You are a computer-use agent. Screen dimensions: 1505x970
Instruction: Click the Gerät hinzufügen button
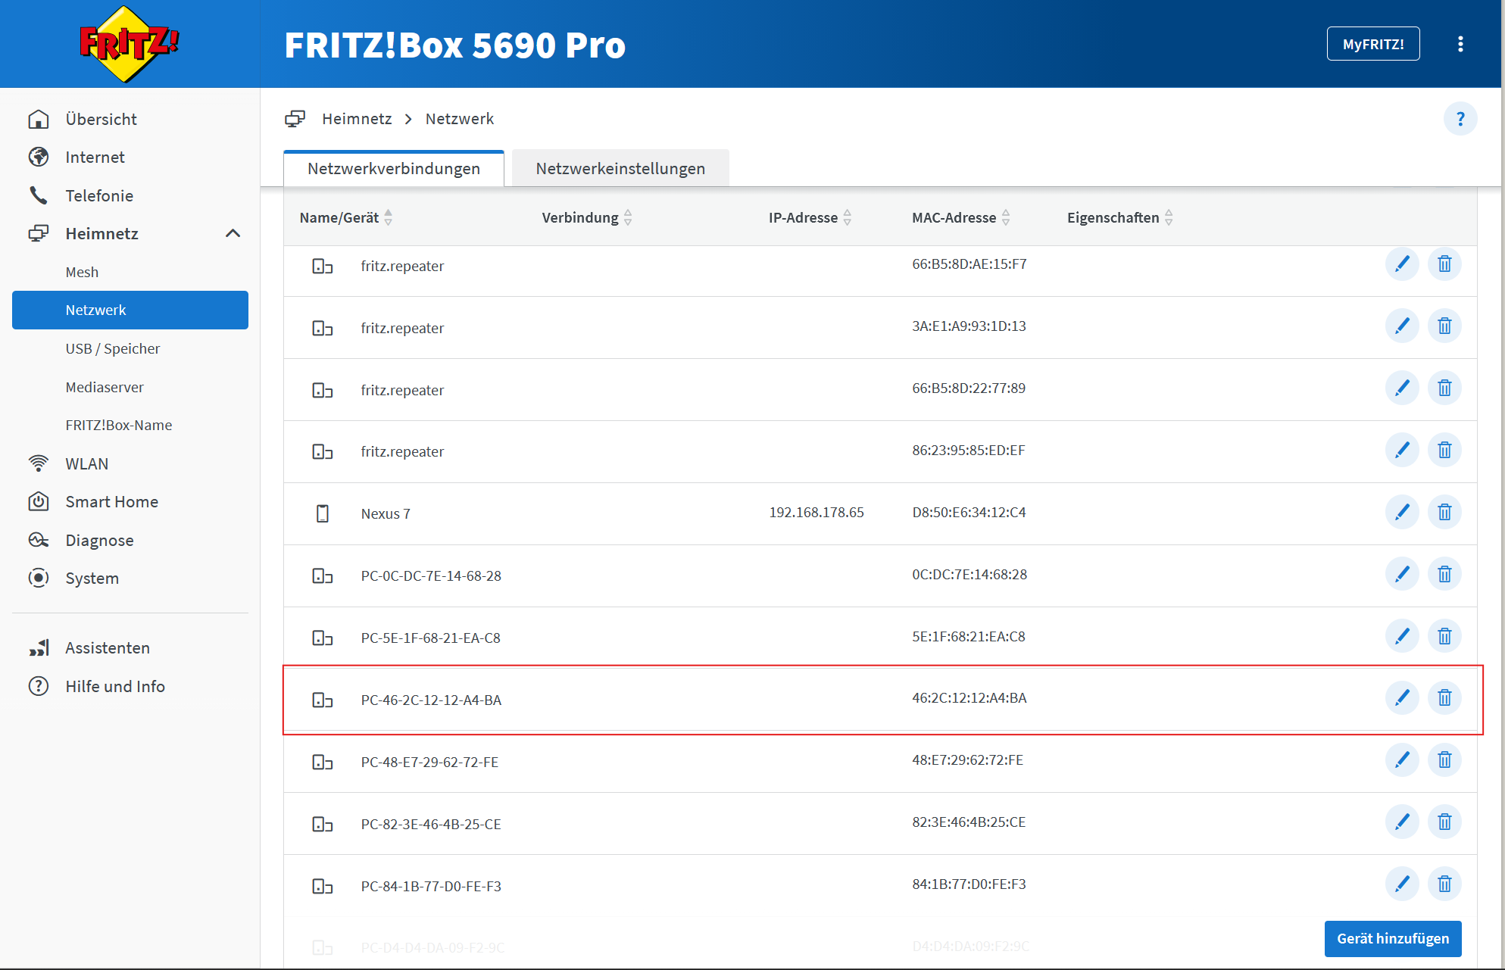click(x=1392, y=938)
